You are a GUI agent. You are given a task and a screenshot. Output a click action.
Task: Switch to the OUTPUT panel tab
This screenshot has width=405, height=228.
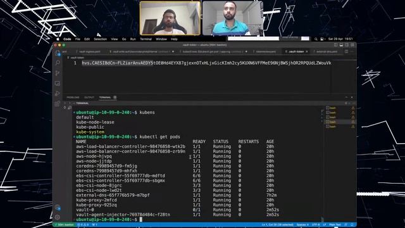point(89,98)
